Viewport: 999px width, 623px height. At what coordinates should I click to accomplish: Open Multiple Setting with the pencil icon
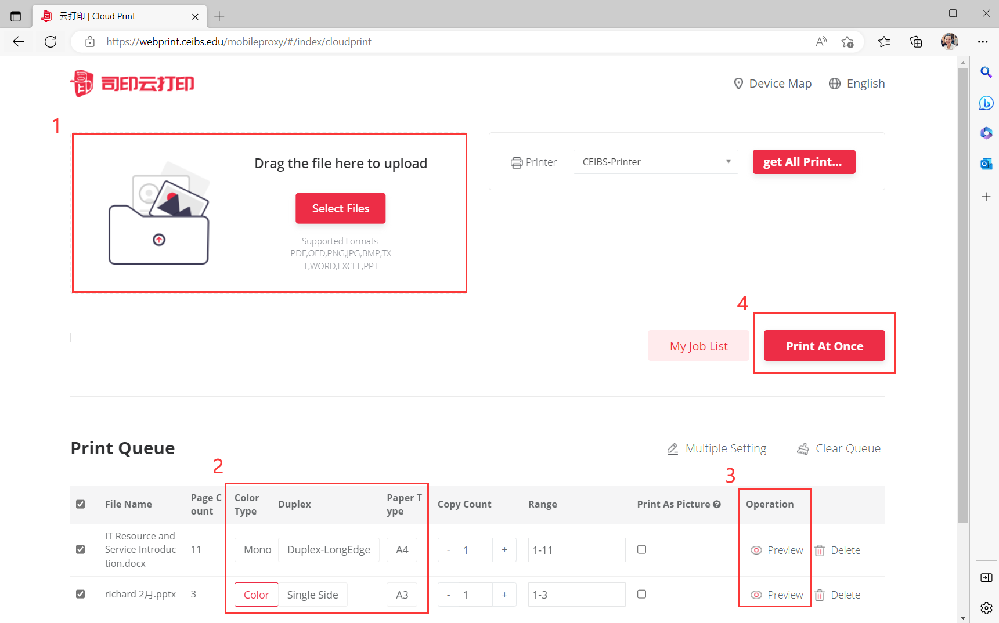click(x=673, y=448)
